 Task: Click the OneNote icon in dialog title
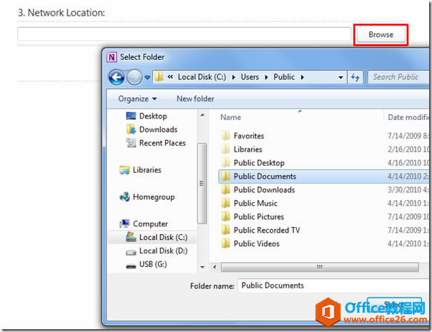pos(112,57)
